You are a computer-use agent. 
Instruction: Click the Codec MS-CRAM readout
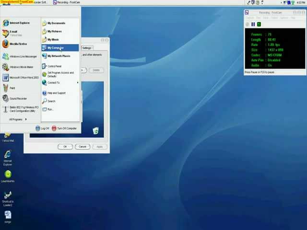[267, 55]
